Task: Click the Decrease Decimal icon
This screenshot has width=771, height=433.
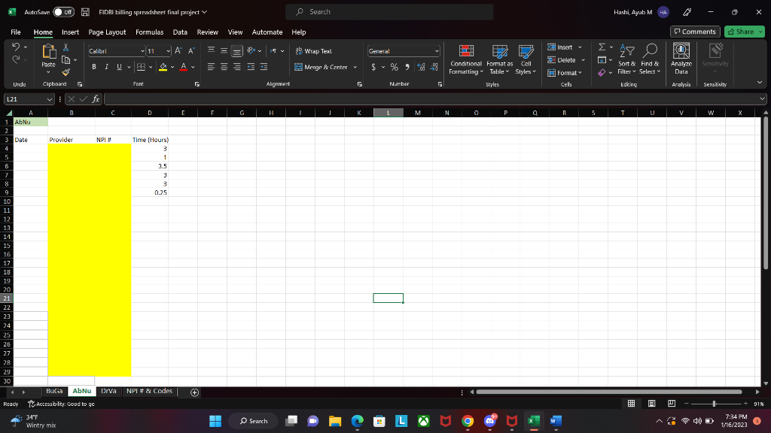Action: click(x=434, y=67)
